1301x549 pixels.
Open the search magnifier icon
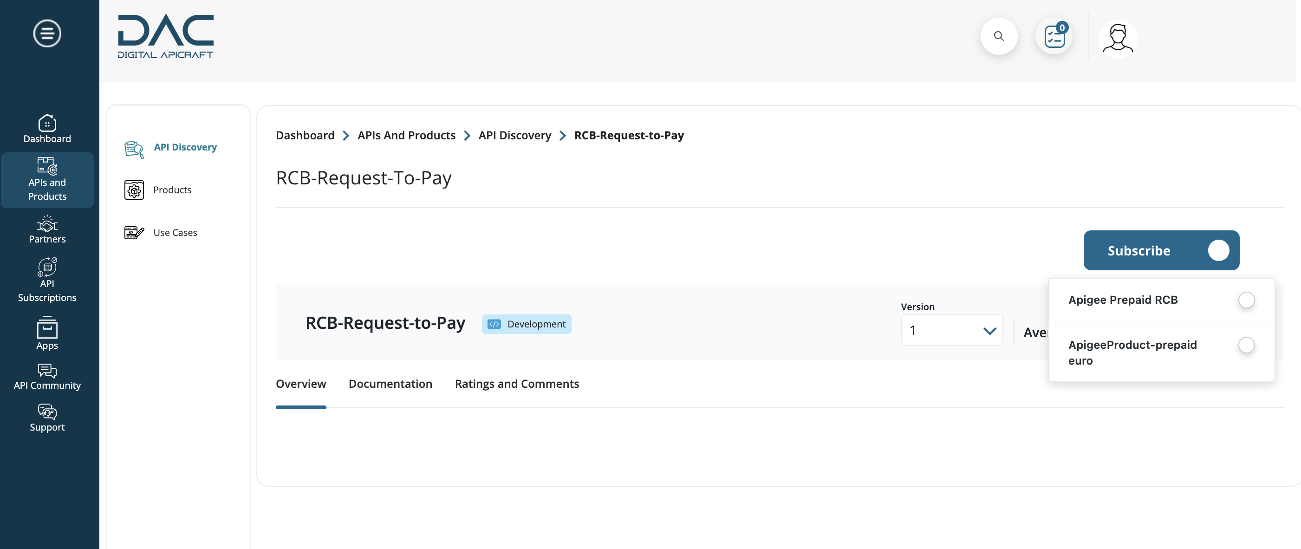coord(998,36)
